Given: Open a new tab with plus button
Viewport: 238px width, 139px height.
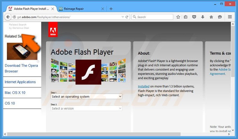Looking at the screenshot, I should click(111, 9).
